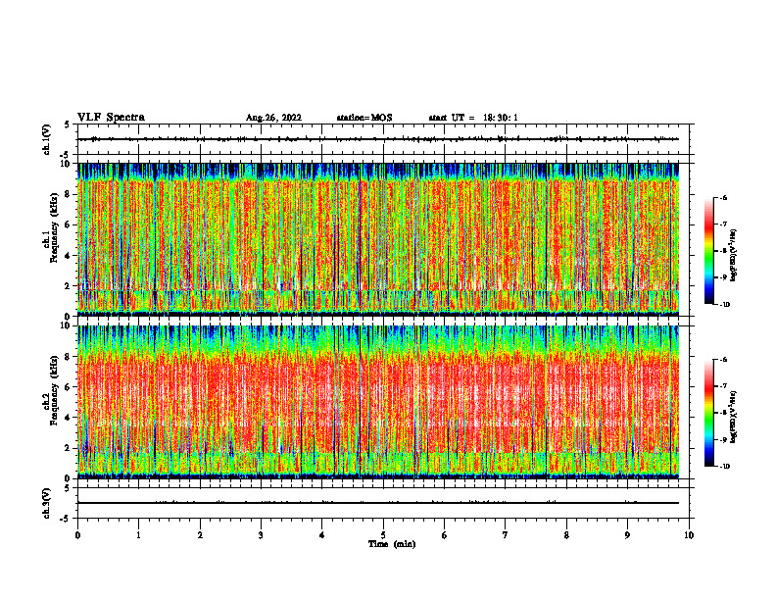Select the "start UT = 18:30: 1" text
The width and height of the screenshot is (776, 600).
pos(473,118)
